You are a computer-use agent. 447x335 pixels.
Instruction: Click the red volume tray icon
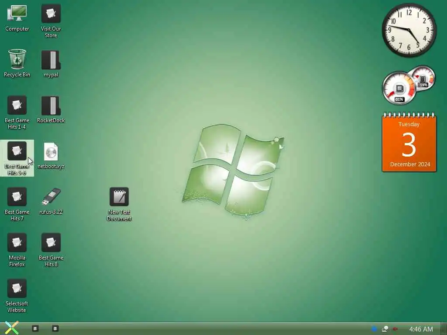point(395,329)
